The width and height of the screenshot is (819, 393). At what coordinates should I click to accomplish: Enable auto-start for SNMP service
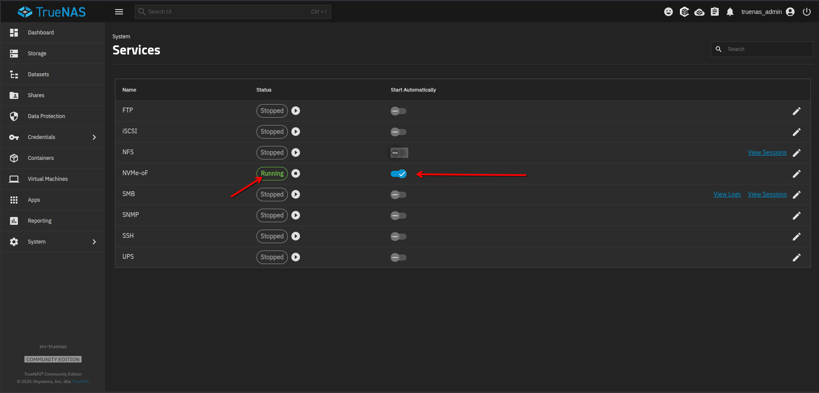point(399,216)
